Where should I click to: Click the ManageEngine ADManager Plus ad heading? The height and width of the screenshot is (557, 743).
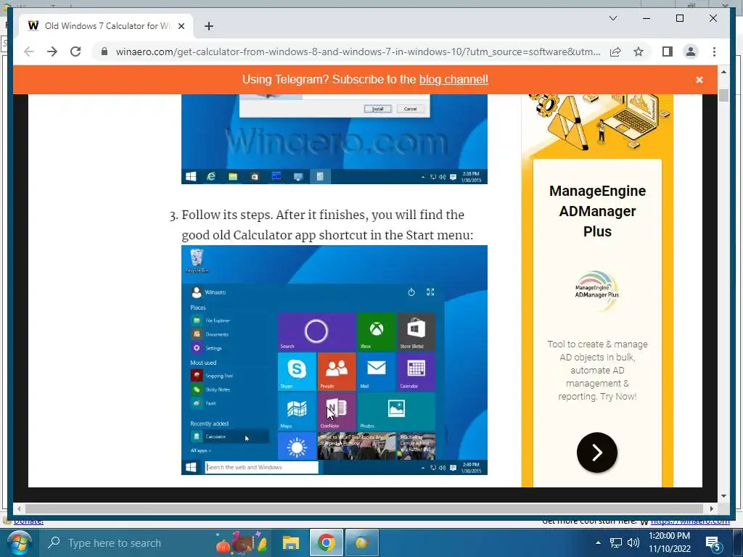coord(597,211)
